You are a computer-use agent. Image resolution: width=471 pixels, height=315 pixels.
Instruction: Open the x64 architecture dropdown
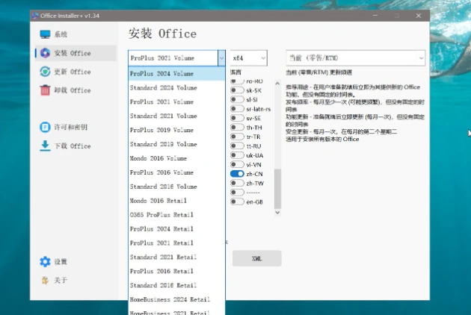coord(249,57)
